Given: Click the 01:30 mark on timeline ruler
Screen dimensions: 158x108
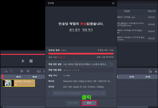Looking at the screenshot, I should point(148,77).
